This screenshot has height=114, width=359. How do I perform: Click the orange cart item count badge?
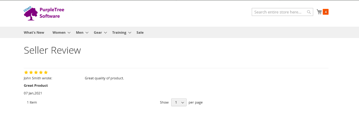coord(325,12)
